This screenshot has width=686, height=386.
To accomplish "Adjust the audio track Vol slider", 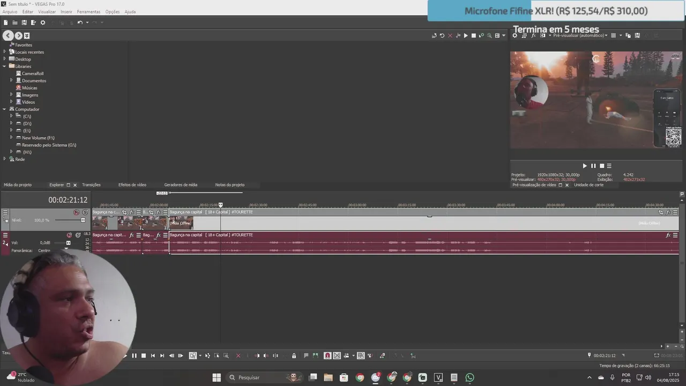I will click(x=68, y=243).
